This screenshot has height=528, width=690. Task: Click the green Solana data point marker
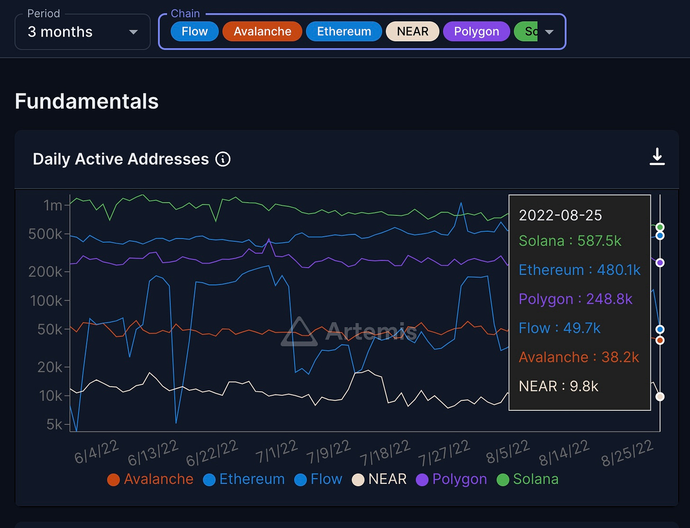point(660,227)
